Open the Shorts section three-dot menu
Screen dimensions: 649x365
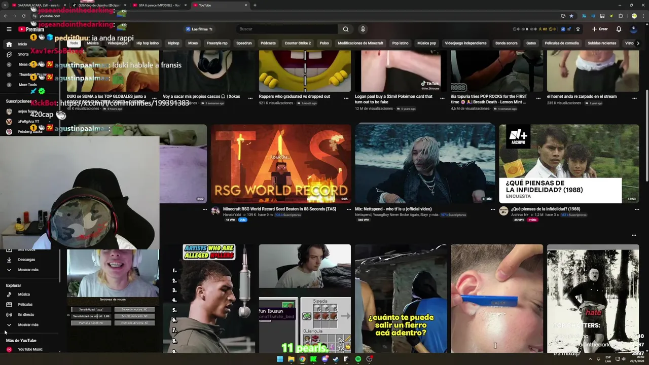point(634,235)
